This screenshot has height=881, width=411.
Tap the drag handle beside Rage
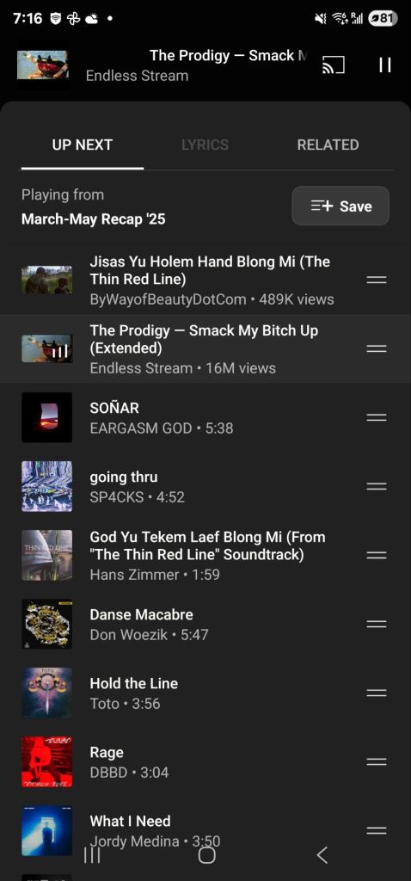[377, 762]
